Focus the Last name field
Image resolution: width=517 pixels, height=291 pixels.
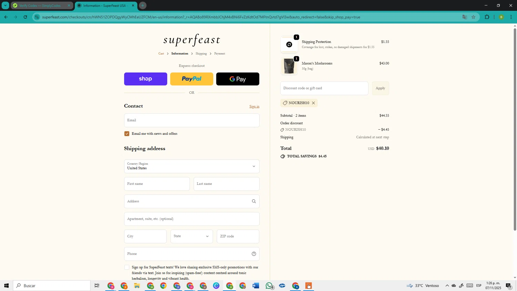(226, 184)
